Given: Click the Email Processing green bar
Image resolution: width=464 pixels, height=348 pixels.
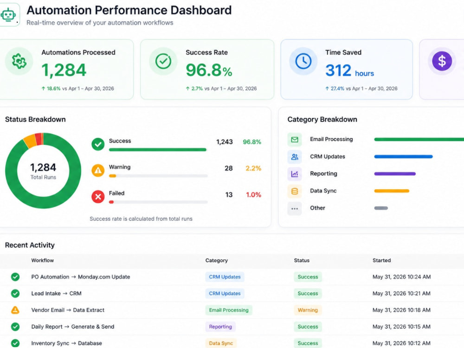Looking at the screenshot, I should coord(419,139).
